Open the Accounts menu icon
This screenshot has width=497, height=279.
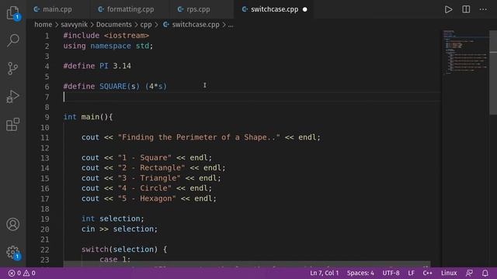(12, 224)
